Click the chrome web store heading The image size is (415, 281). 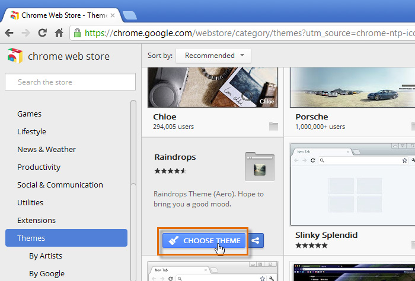(x=69, y=56)
